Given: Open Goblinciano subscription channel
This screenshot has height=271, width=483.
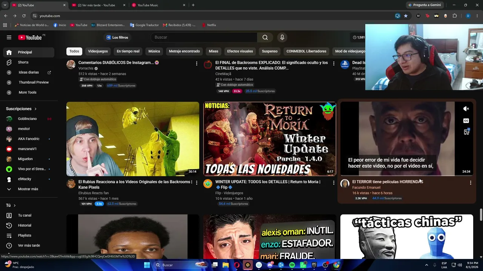Looking at the screenshot, I should 29,119.
